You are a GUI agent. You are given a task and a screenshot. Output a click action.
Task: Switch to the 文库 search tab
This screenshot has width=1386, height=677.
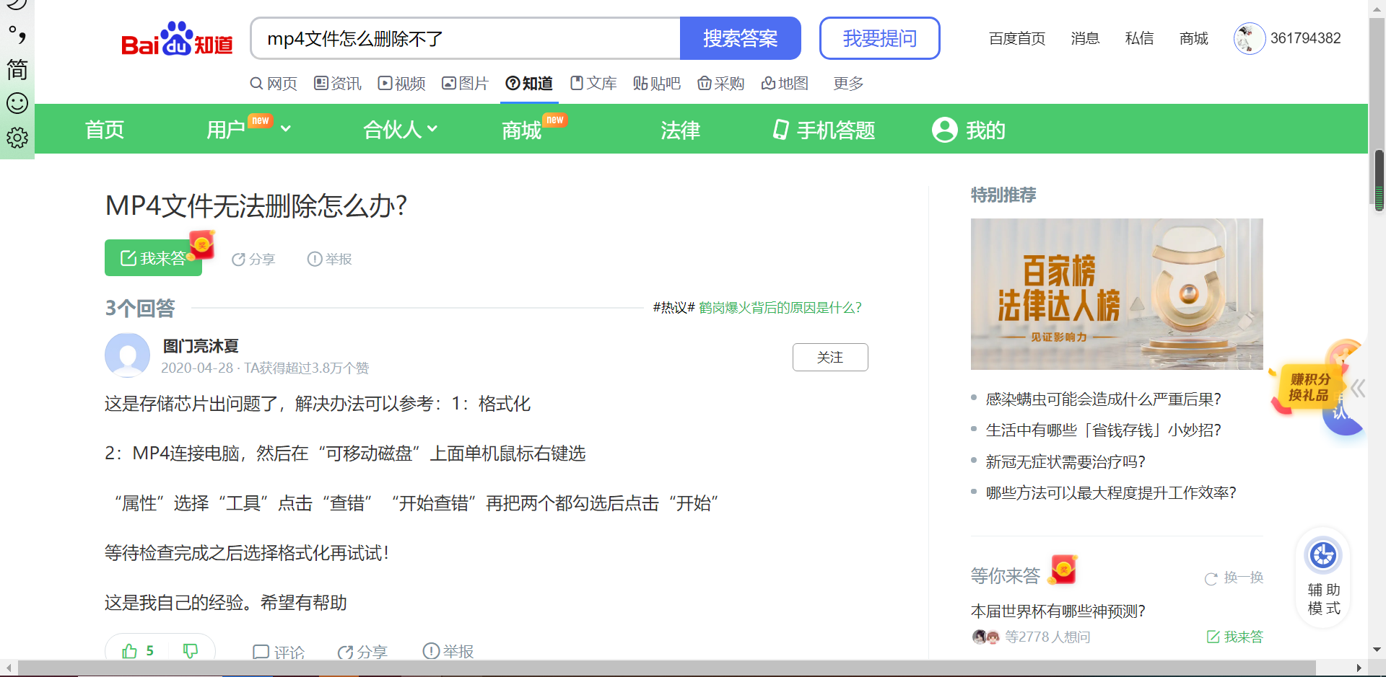click(x=593, y=84)
